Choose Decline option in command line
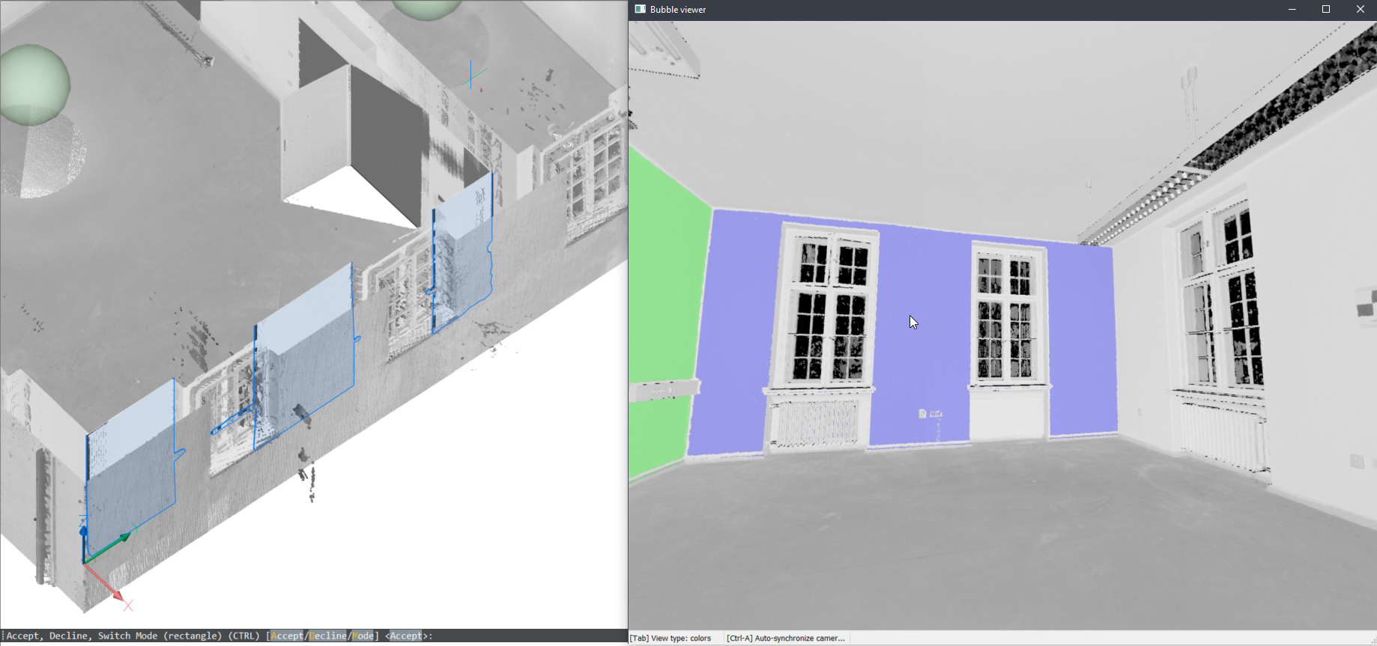1377x646 pixels. pos(328,636)
